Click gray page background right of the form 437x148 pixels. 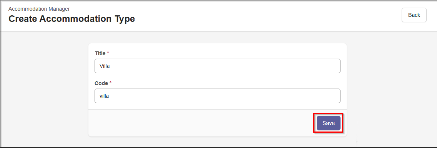[x=390, y=89]
